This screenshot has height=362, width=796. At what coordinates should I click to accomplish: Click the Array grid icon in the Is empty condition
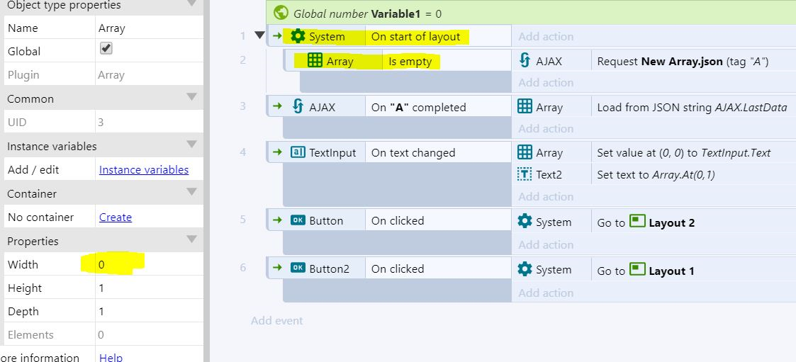tap(315, 61)
